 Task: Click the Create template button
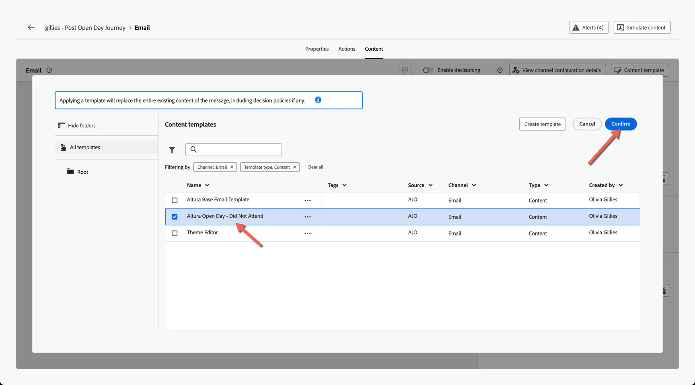(542, 124)
